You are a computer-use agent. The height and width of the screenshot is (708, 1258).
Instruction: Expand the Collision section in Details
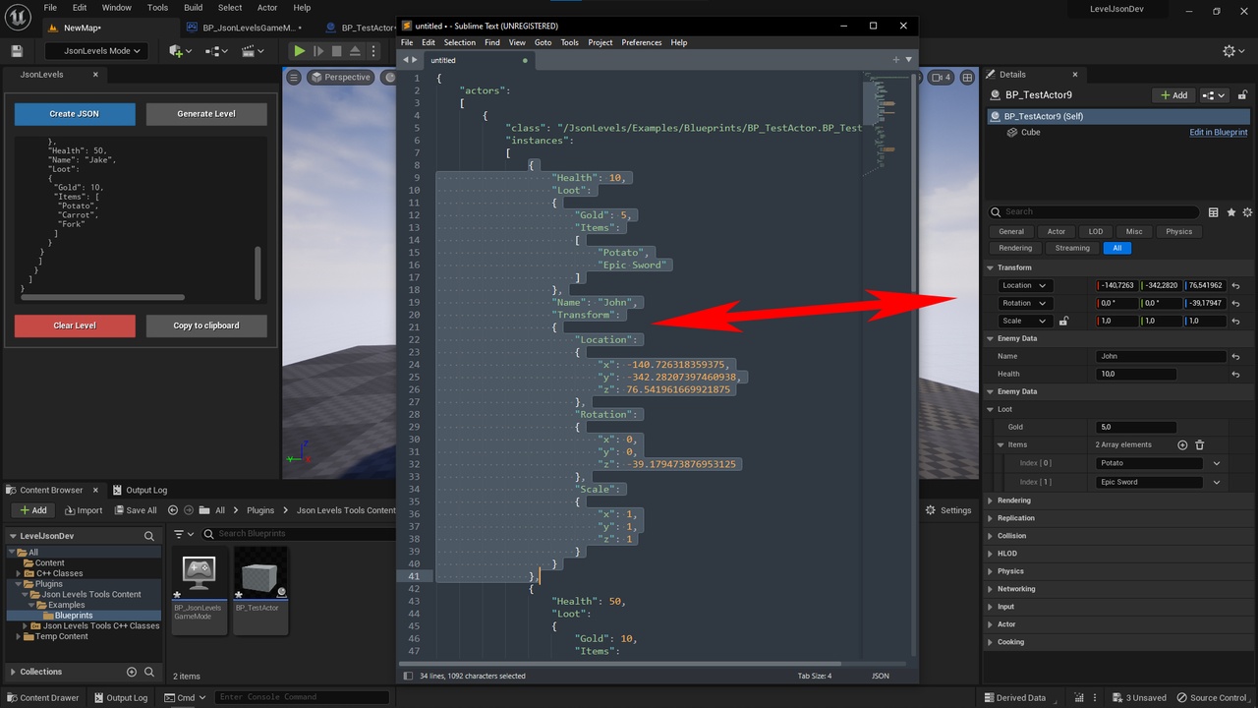click(x=991, y=536)
